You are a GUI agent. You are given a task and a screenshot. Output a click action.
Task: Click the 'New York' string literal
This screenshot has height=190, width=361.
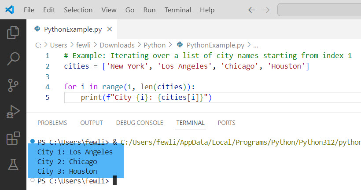click(127, 66)
